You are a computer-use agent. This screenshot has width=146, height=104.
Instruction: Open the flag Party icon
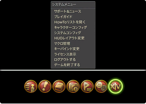point(87,86)
